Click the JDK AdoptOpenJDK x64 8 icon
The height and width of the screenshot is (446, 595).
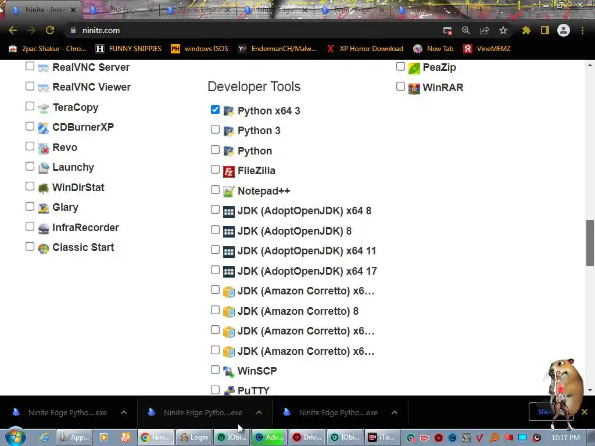(x=228, y=211)
